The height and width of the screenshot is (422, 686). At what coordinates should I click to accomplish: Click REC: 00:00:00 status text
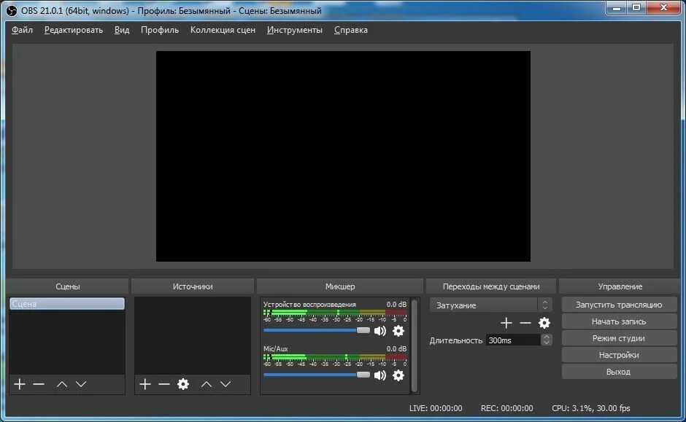click(506, 408)
